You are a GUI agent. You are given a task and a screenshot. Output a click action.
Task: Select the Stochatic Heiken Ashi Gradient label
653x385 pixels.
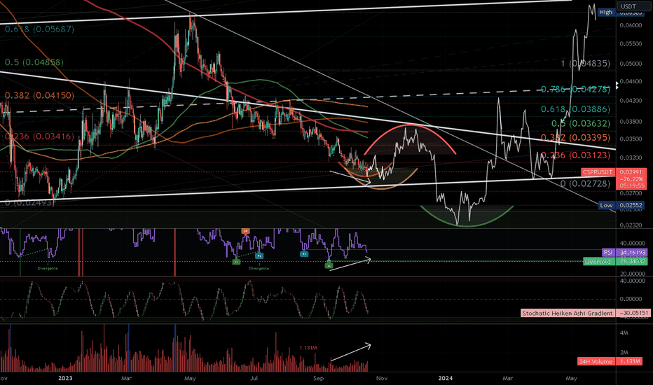(x=585, y=313)
